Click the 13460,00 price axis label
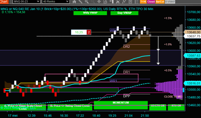 pyautogui.click(x=194, y=105)
